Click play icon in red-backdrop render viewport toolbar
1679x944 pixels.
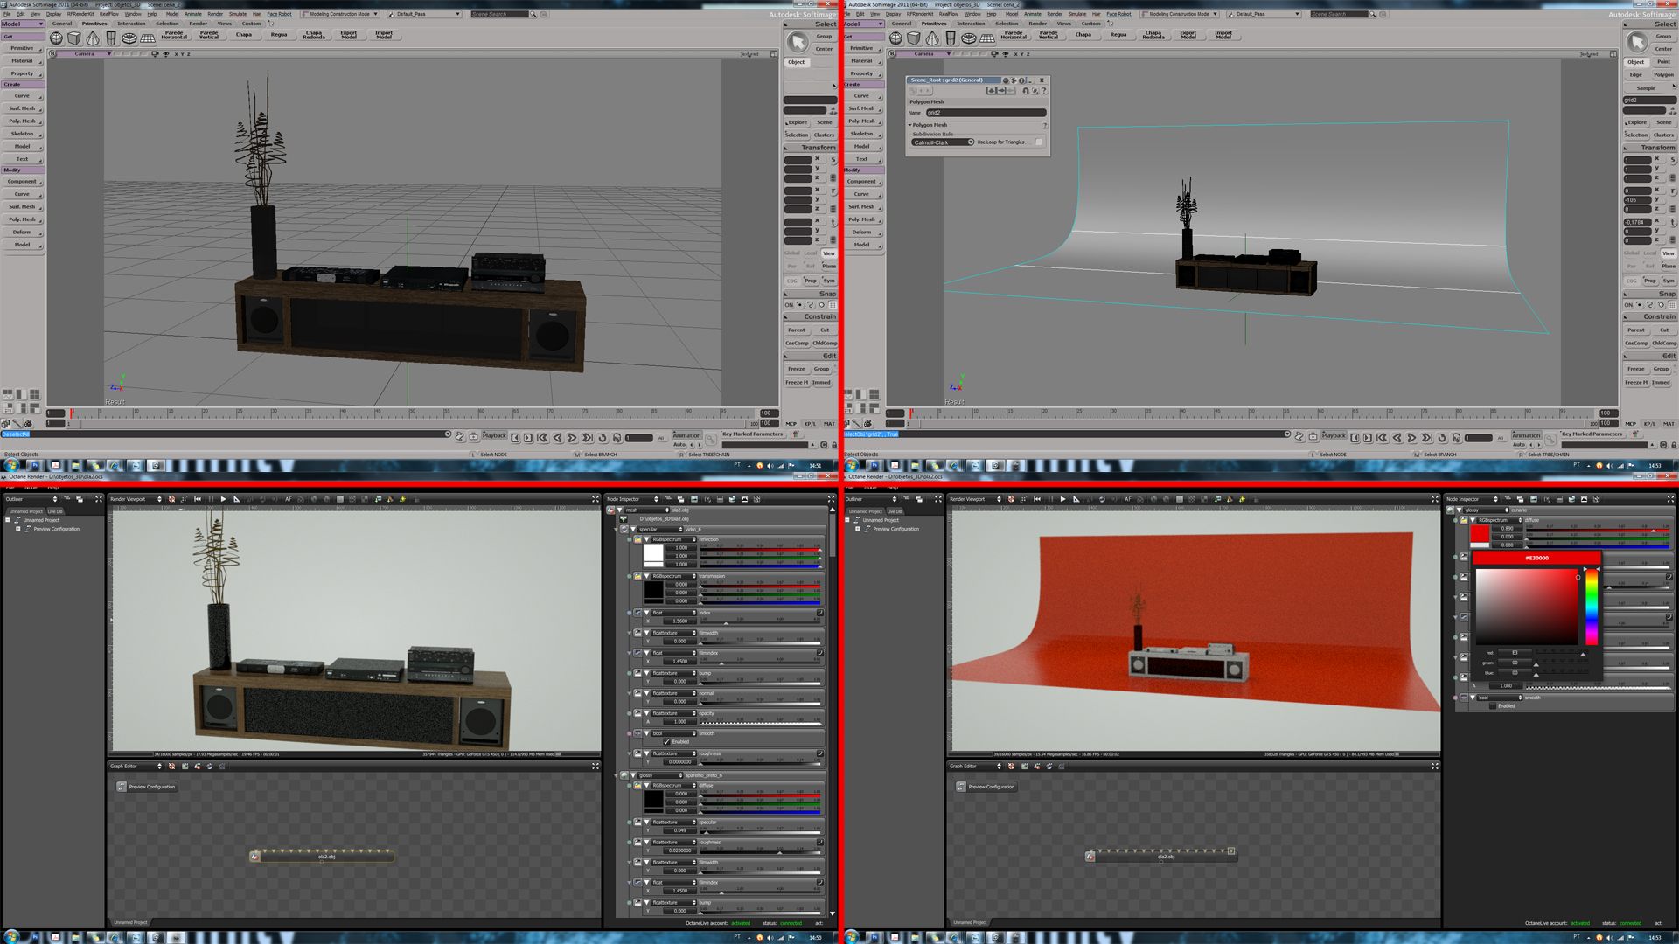click(x=1062, y=499)
